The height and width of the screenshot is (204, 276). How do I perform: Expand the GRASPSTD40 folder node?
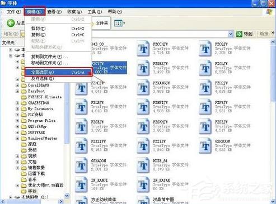point(17,103)
